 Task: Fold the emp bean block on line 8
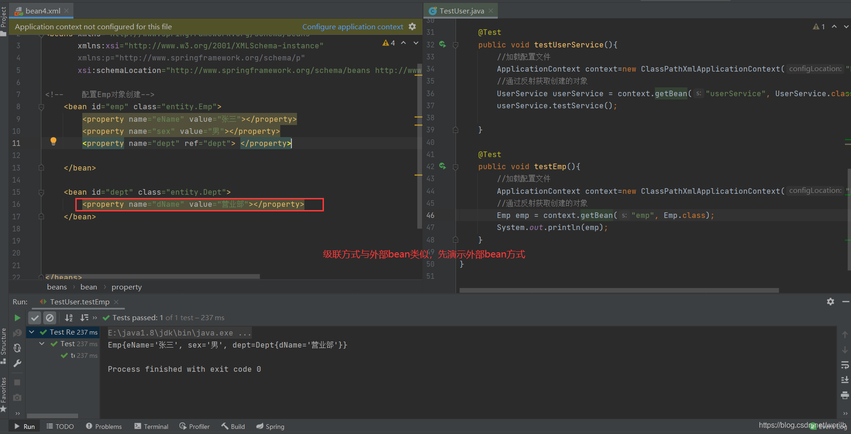point(41,107)
